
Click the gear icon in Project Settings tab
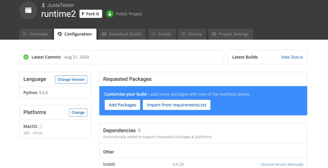pyautogui.click(x=214, y=34)
